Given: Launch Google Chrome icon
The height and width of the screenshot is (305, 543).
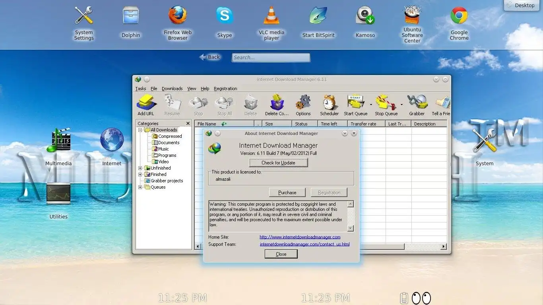Looking at the screenshot, I should 459,15.
